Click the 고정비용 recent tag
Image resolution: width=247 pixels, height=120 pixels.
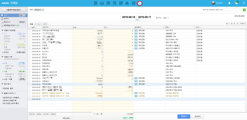pyautogui.click(x=6, y=88)
